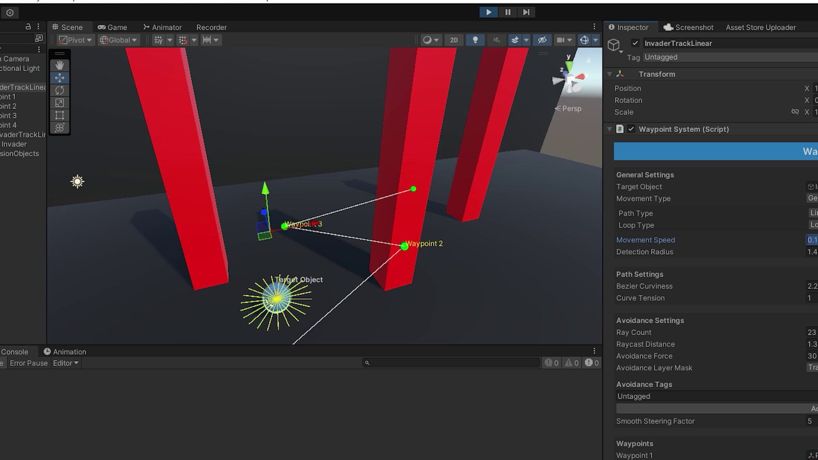The height and width of the screenshot is (460, 818).
Task: Pause the editor playback
Action: [507, 12]
